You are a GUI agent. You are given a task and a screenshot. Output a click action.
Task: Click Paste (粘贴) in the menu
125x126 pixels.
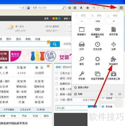112,15
